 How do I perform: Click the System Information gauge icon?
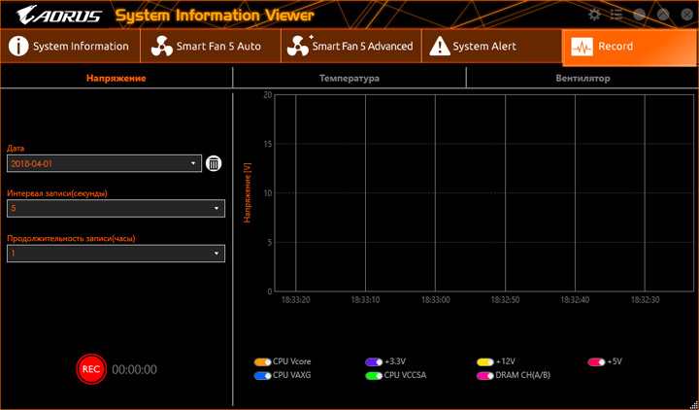pyautogui.click(x=18, y=47)
